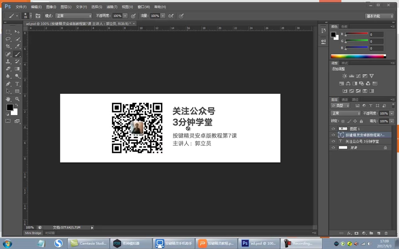399x249 pixels.
Task: Select the Hand tool
Action: coord(8,99)
